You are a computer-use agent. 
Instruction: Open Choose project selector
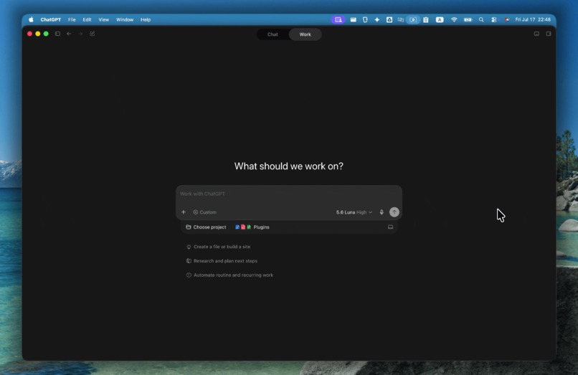[x=206, y=227]
